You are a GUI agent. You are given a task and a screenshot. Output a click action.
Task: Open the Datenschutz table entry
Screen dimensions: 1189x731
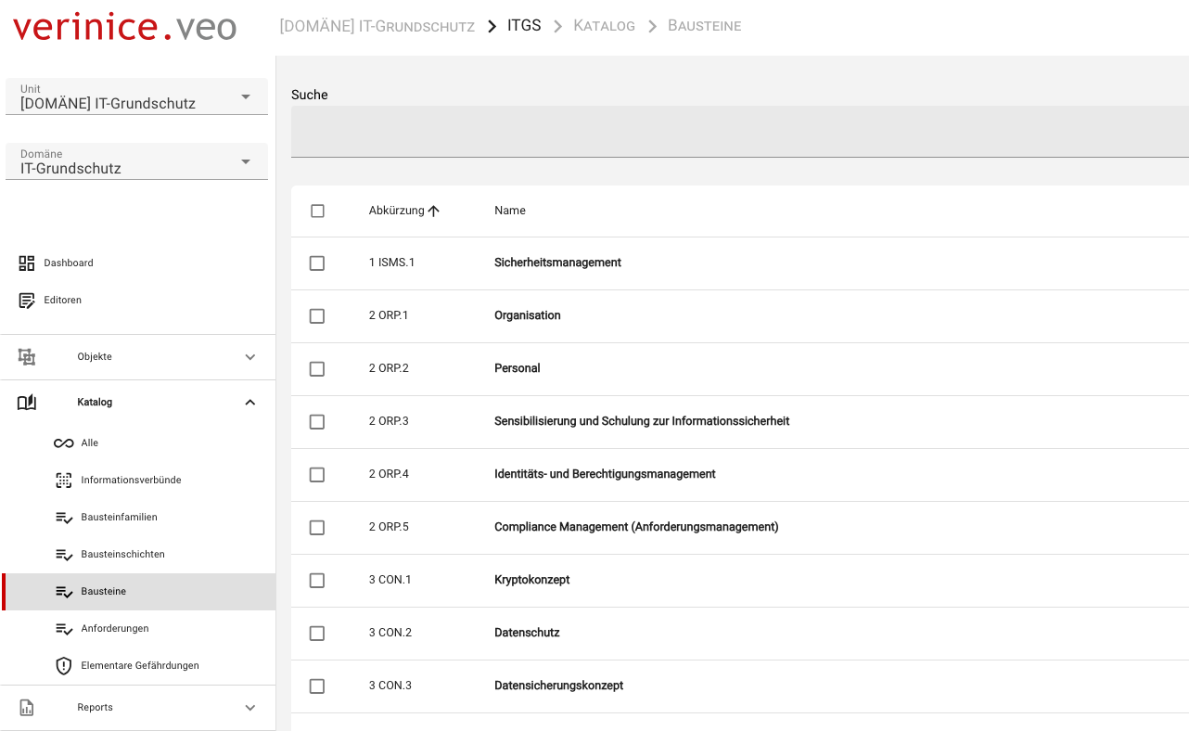point(527,633)
